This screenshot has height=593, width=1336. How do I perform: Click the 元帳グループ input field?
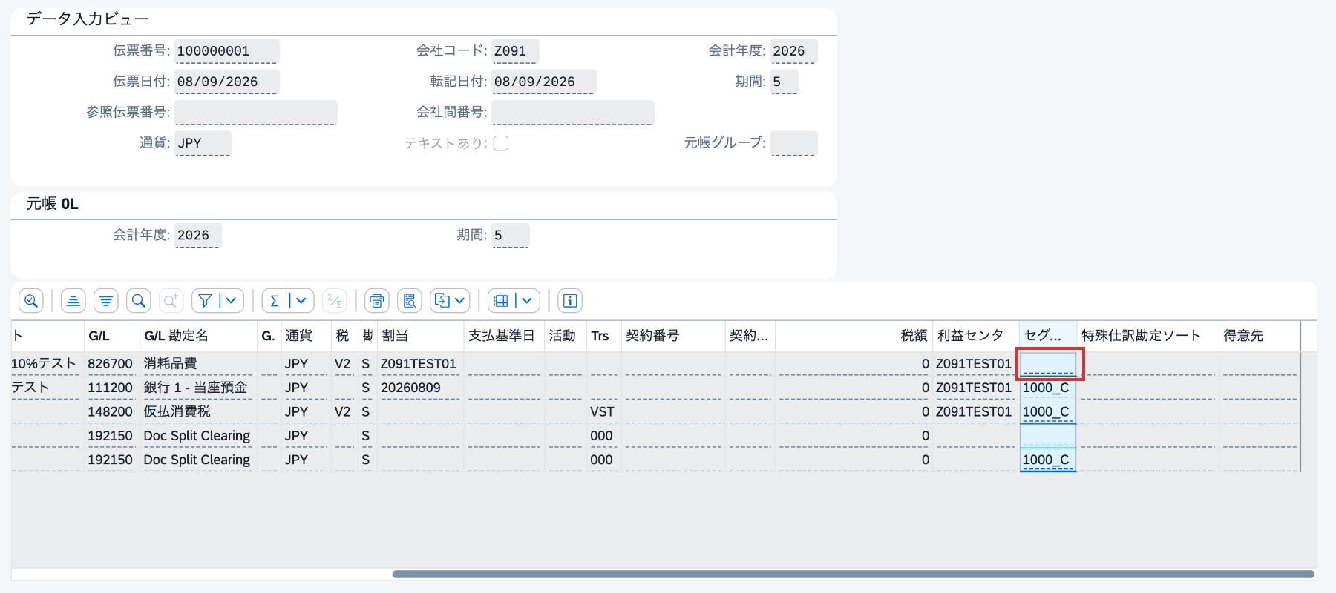[x=793, y=143]
